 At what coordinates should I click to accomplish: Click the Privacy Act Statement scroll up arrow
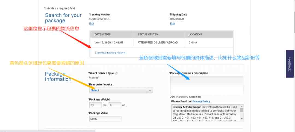coord(242,106)
